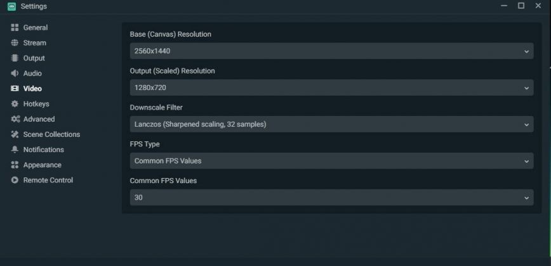Image resolution: width=551 pixels, height=266 pixels.
Task: Expand the Downscale Filter dropdown
Action: 331,124
